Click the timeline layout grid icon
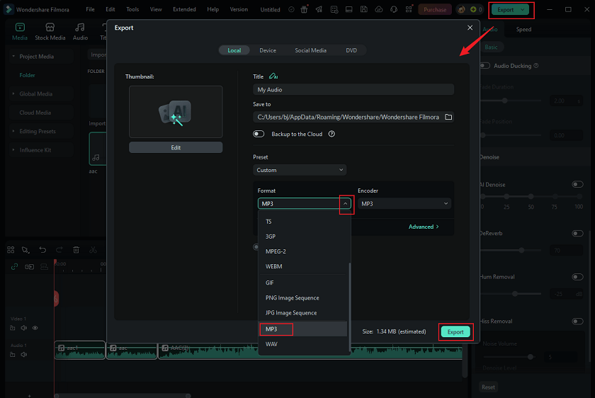The image size is (595, 398). 11,250
